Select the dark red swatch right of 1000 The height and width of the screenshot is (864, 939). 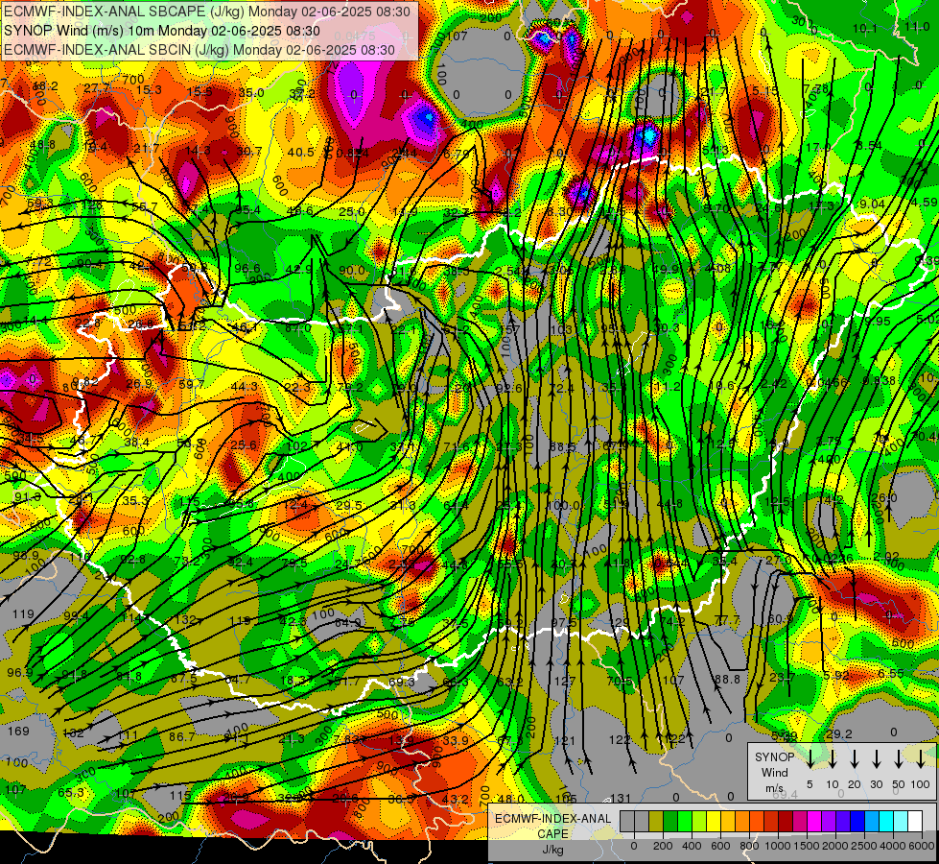pyautogui.click(x=786, y=822)
